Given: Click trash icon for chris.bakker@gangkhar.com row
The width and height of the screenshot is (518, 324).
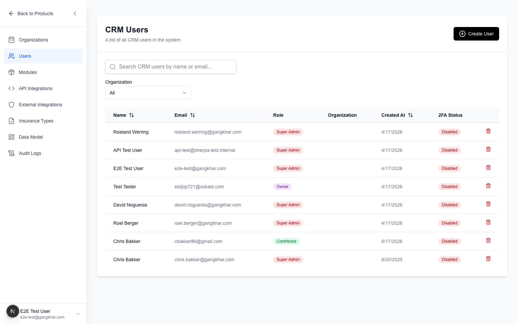Looking at the screenshot, I should (488, 259).
